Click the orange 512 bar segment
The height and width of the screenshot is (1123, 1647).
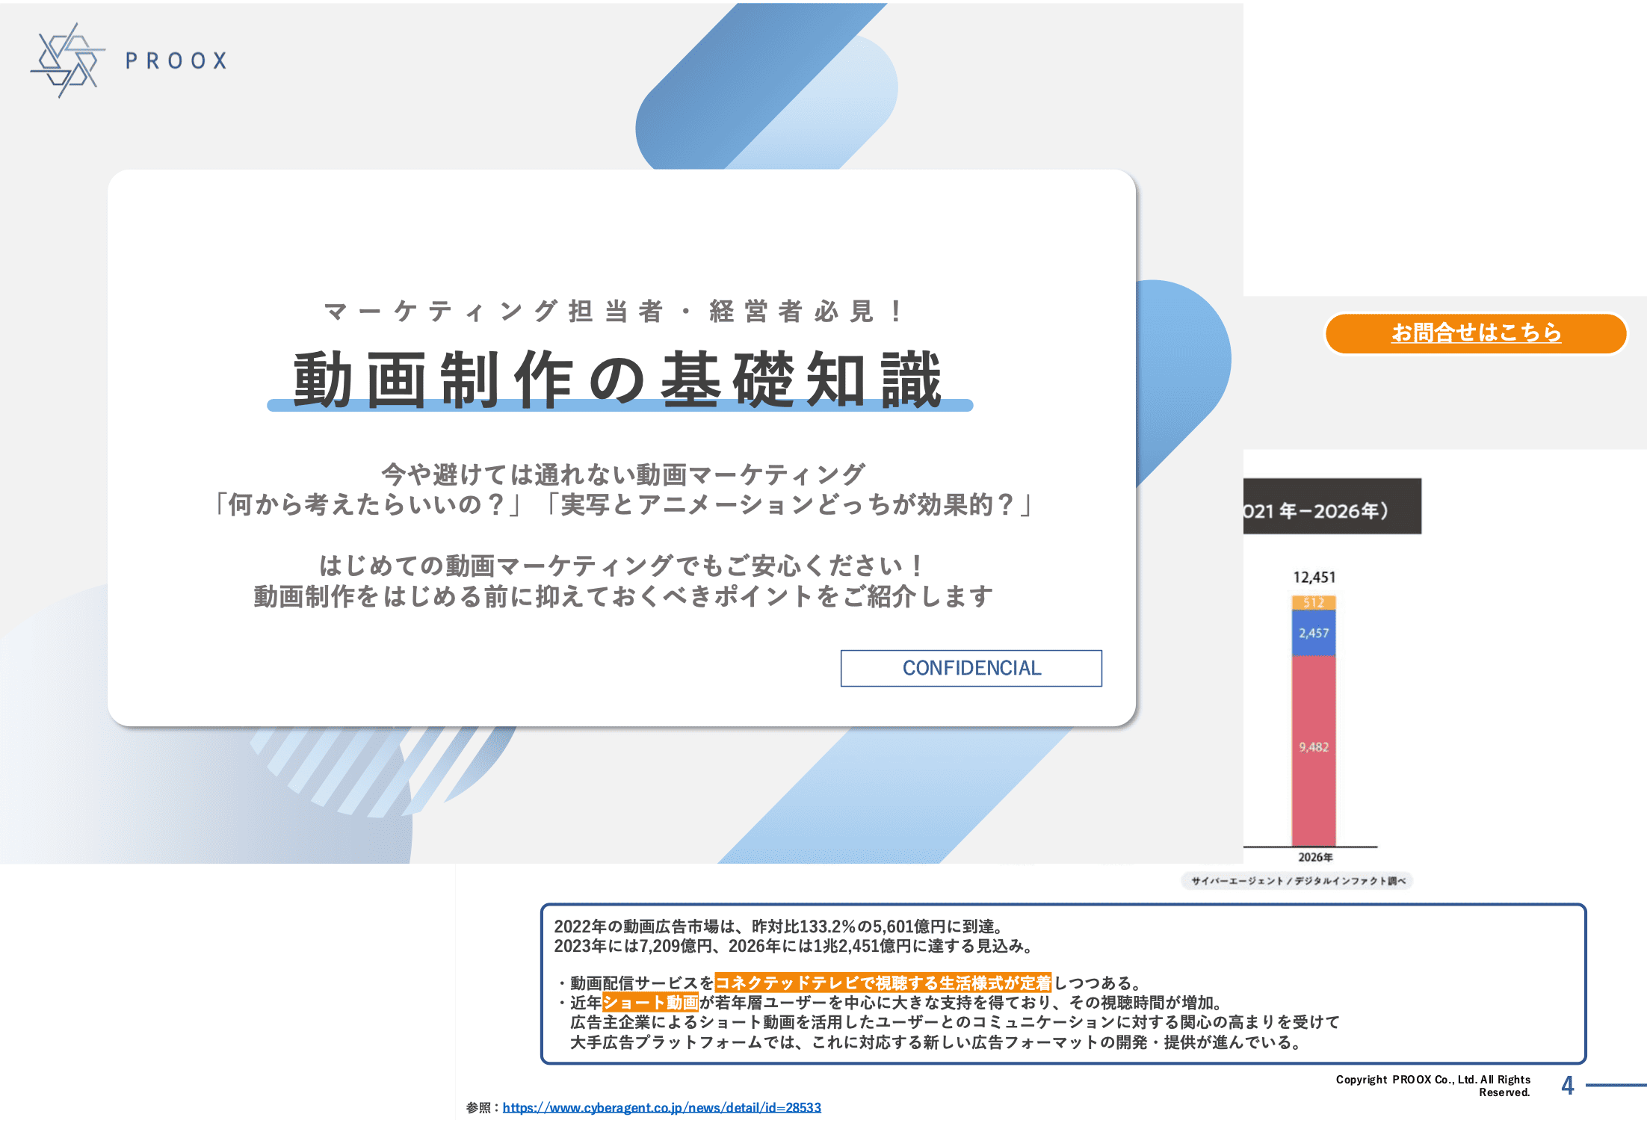[1314, 602]
